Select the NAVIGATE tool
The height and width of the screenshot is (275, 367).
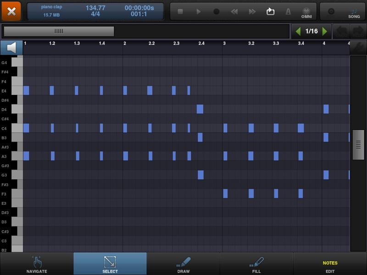coord(37,264)
